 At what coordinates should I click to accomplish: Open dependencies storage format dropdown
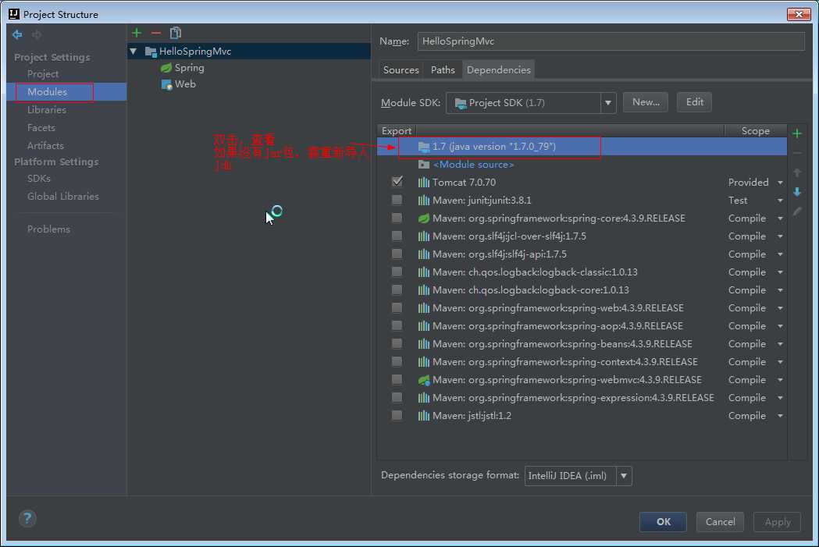pyautogui.click(x=624, y=476)
